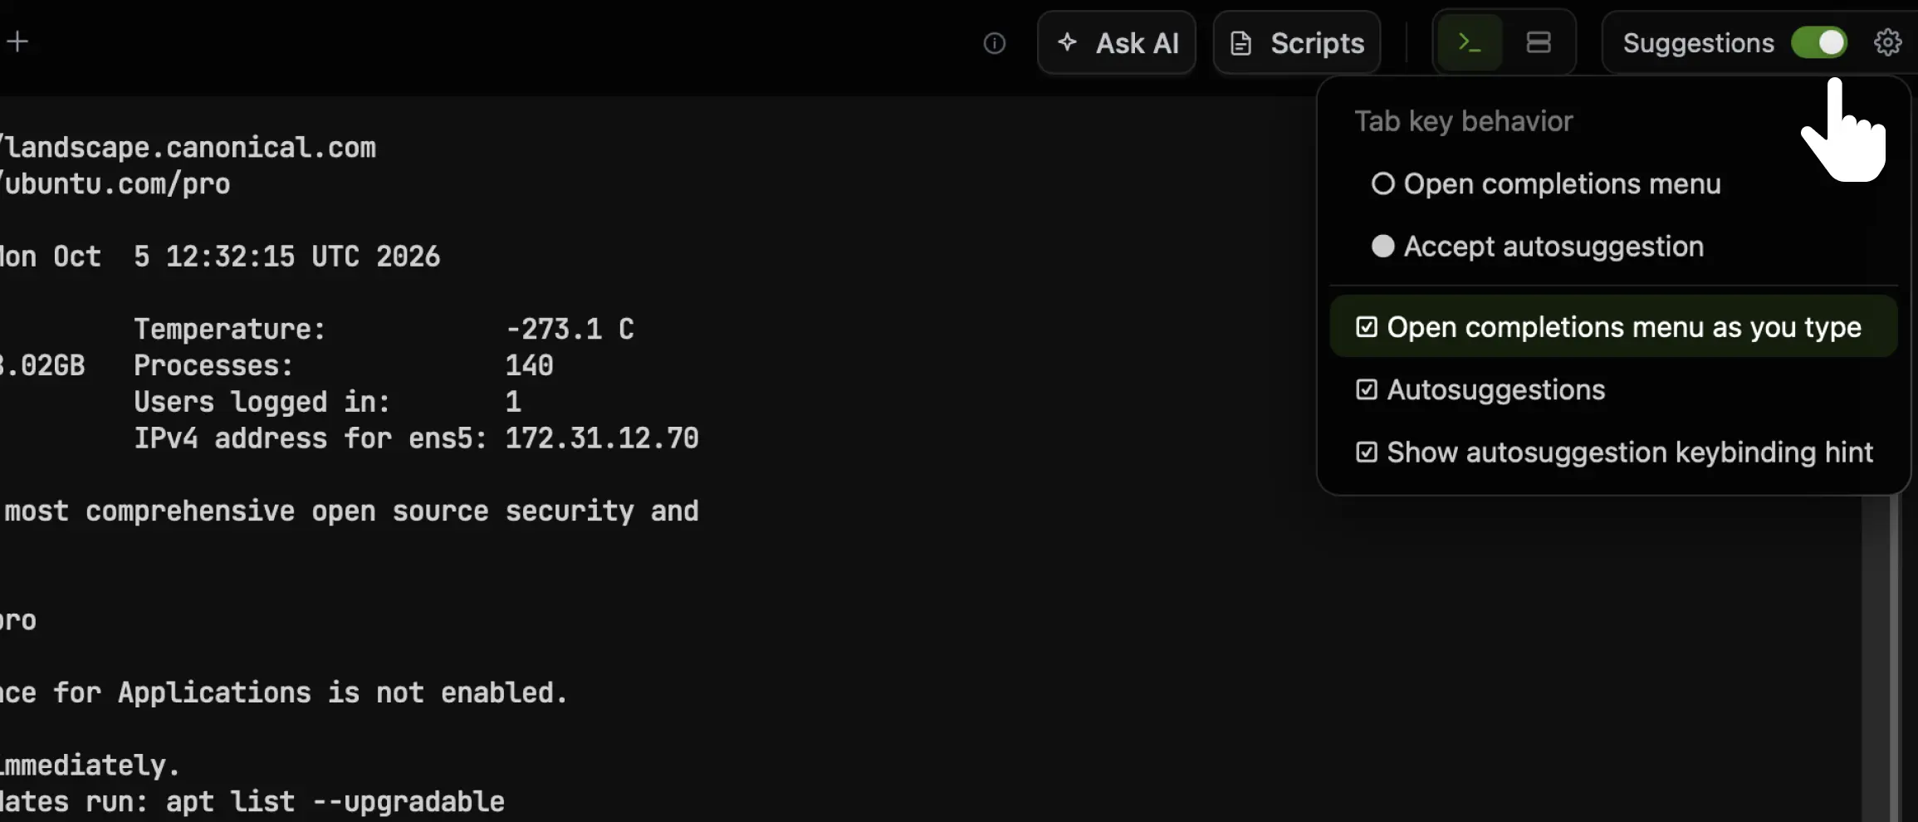Select Accept autosuggestion radio option
The width and height of the screenshot is (1918, 822).
(1538, 247)
